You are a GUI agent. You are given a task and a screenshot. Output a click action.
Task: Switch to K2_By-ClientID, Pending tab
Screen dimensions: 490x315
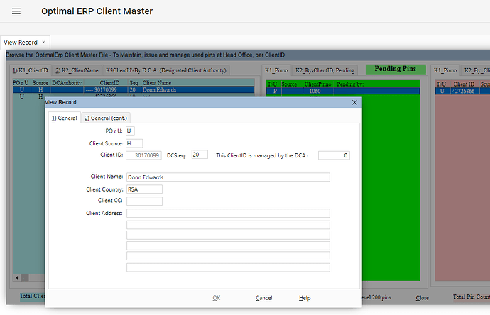(x=325, y=70)
